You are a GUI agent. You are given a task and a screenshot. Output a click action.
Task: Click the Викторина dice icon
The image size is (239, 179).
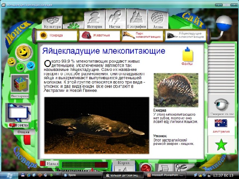tap(20, 84)
